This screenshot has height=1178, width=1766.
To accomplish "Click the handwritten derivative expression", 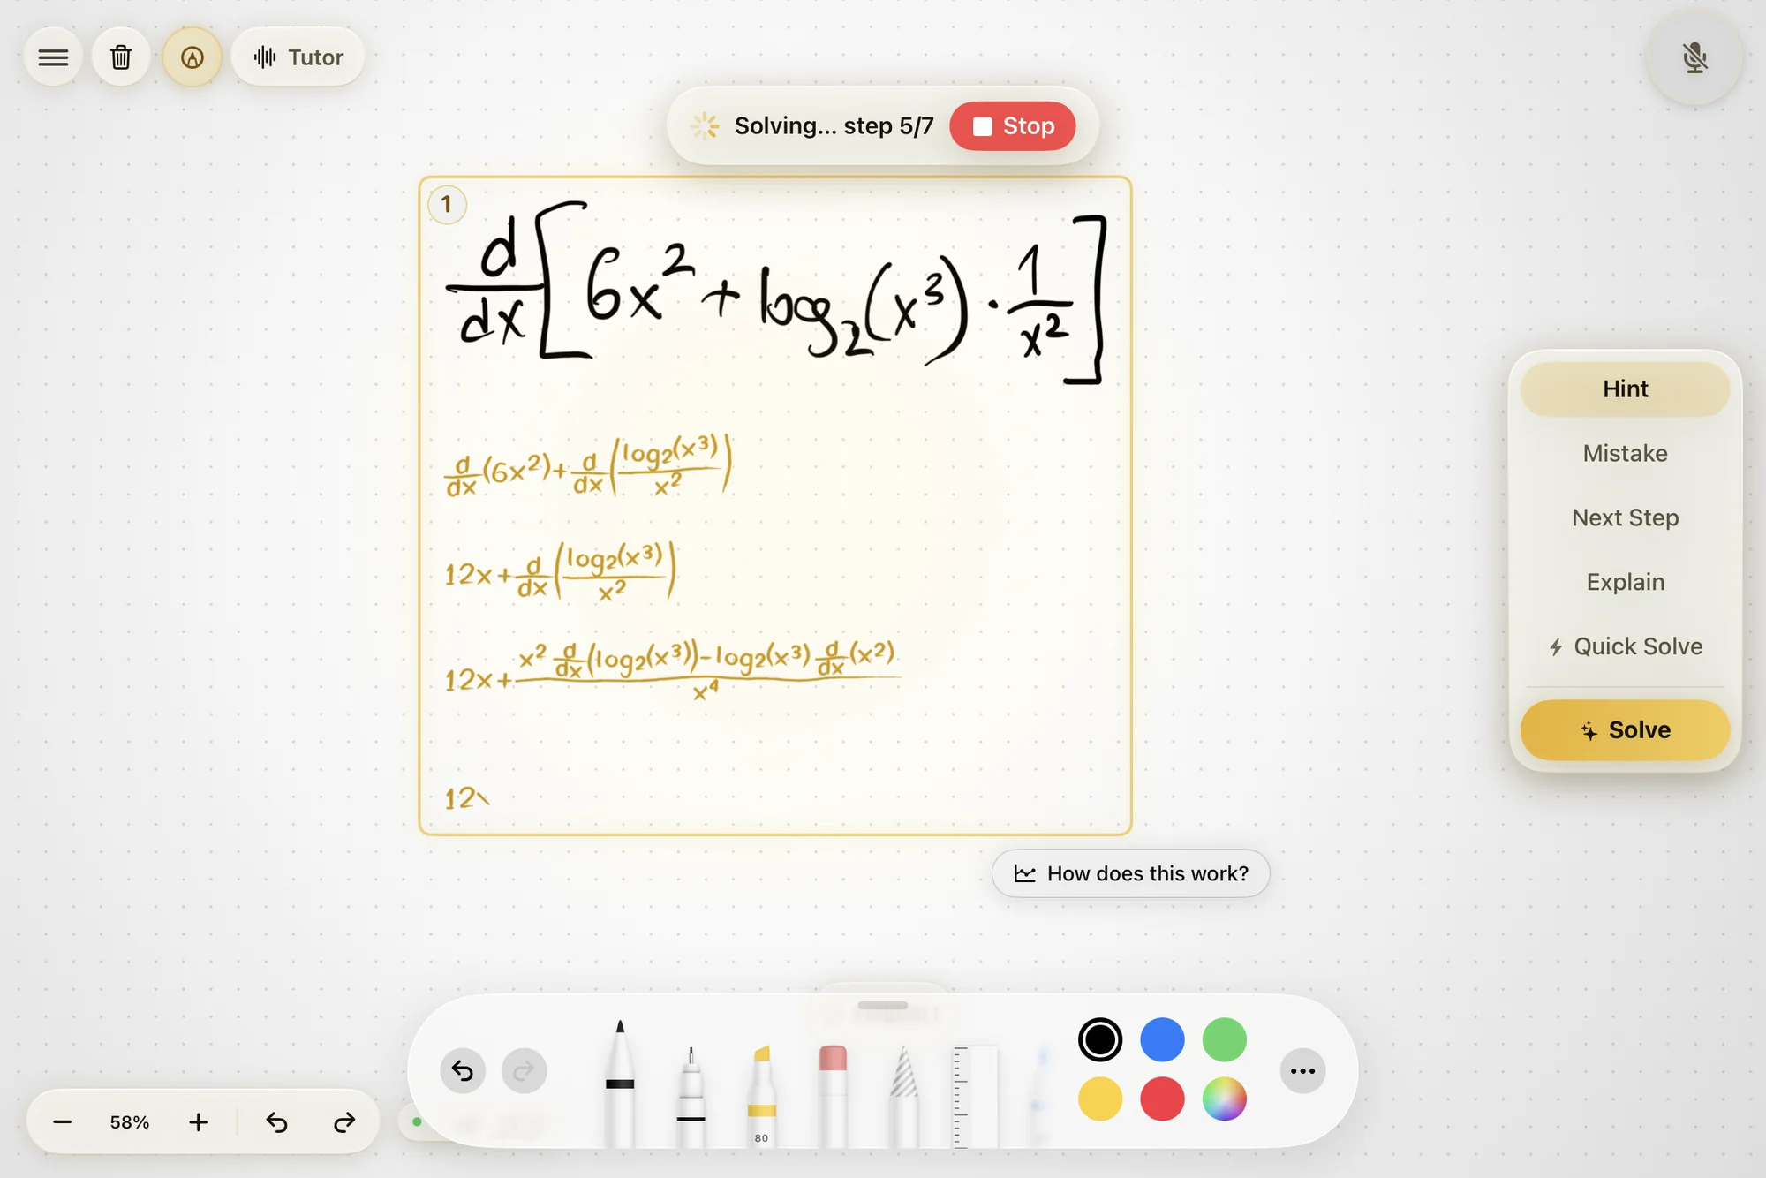I will click(x=775, y=293).
